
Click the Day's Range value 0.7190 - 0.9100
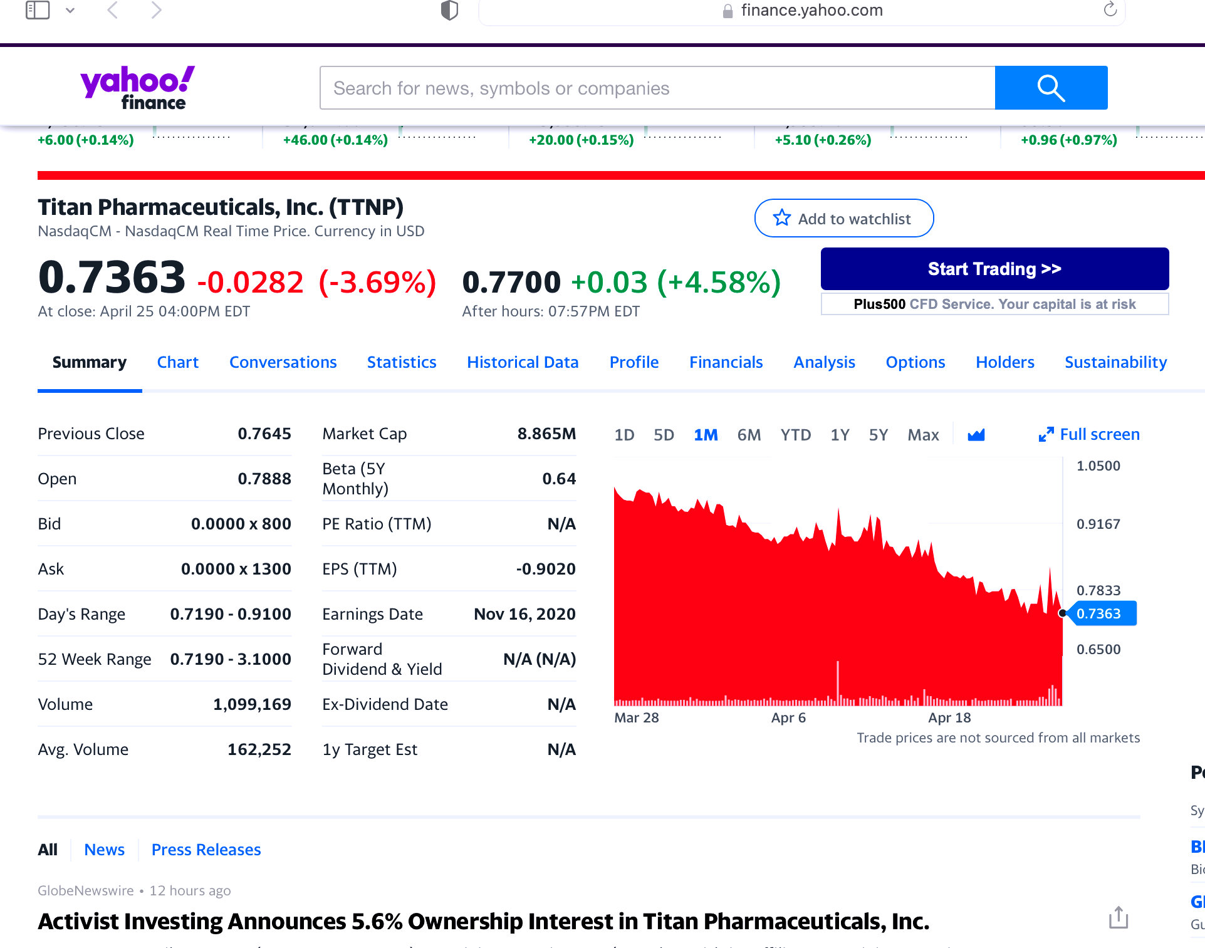[x=231, y=615]
